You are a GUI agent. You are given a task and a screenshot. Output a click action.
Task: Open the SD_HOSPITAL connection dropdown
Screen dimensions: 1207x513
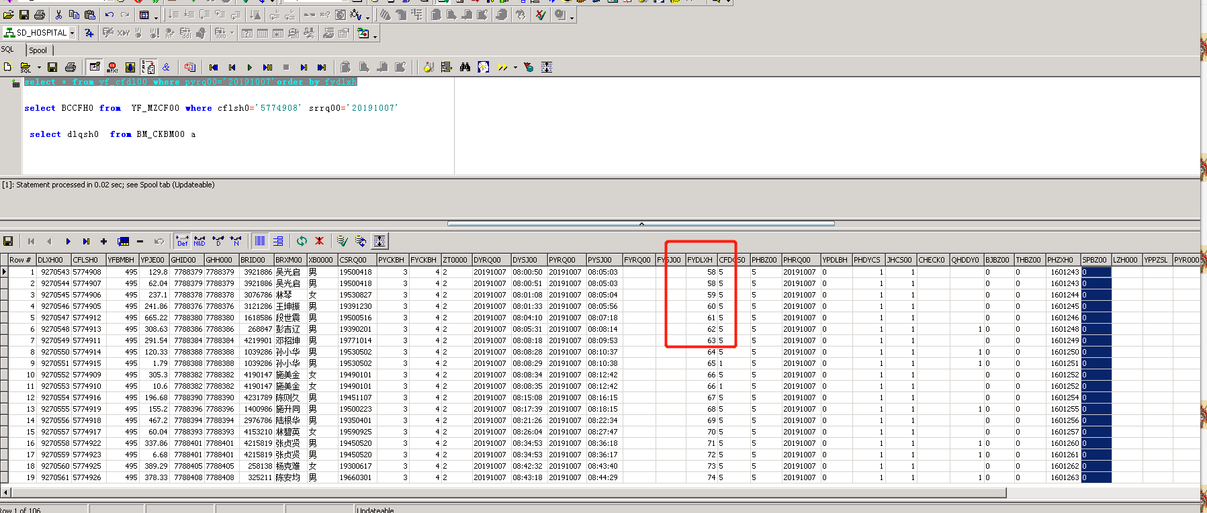pos(72,33)
